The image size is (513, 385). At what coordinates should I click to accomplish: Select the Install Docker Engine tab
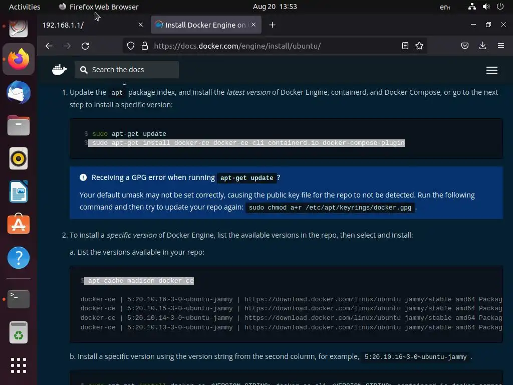(x=206, y=25)
